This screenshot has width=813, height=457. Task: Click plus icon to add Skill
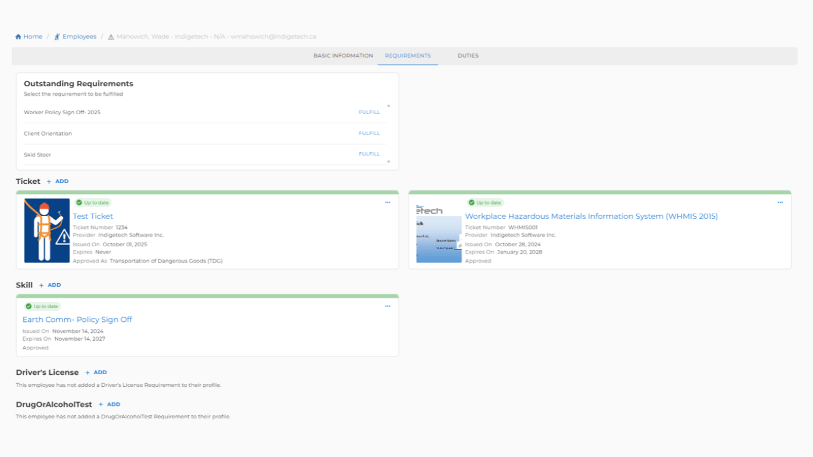[41, 286]
